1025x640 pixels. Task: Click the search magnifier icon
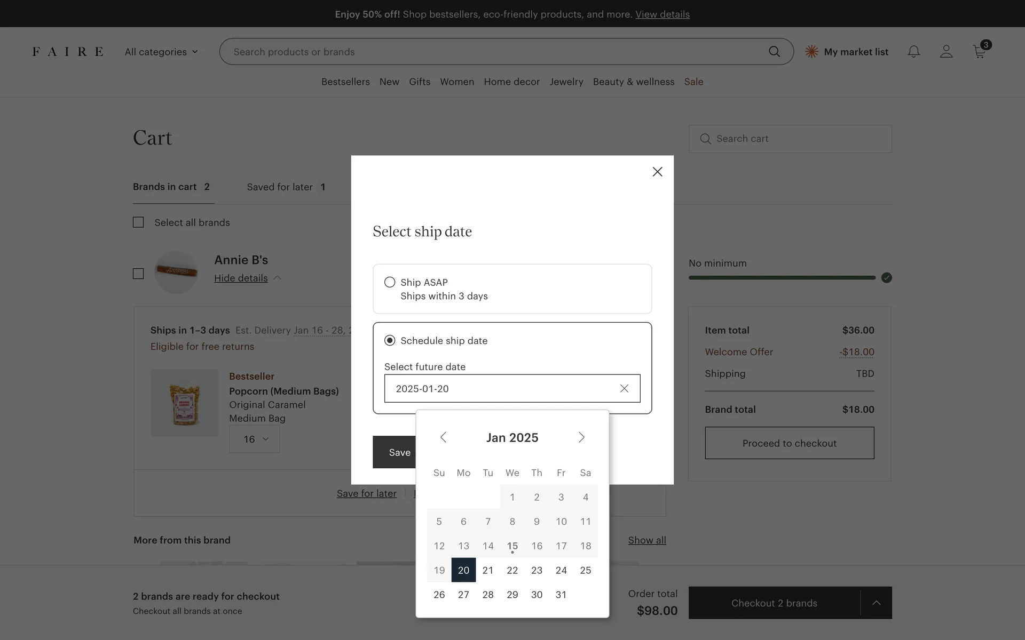(774, 52)
